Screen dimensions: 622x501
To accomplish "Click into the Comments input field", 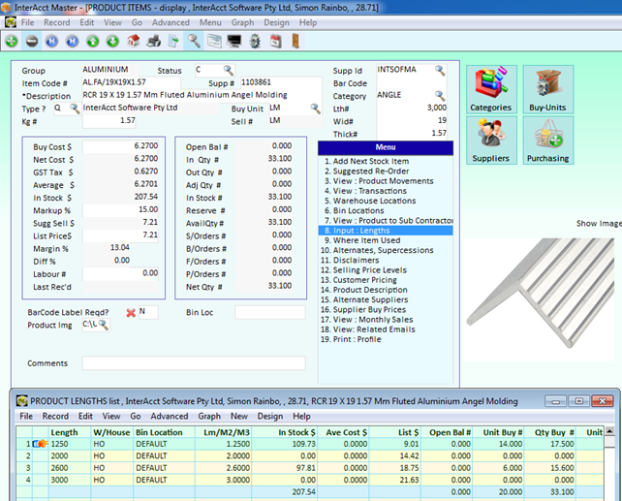I will pyautogui.click(x=194, y=363).
